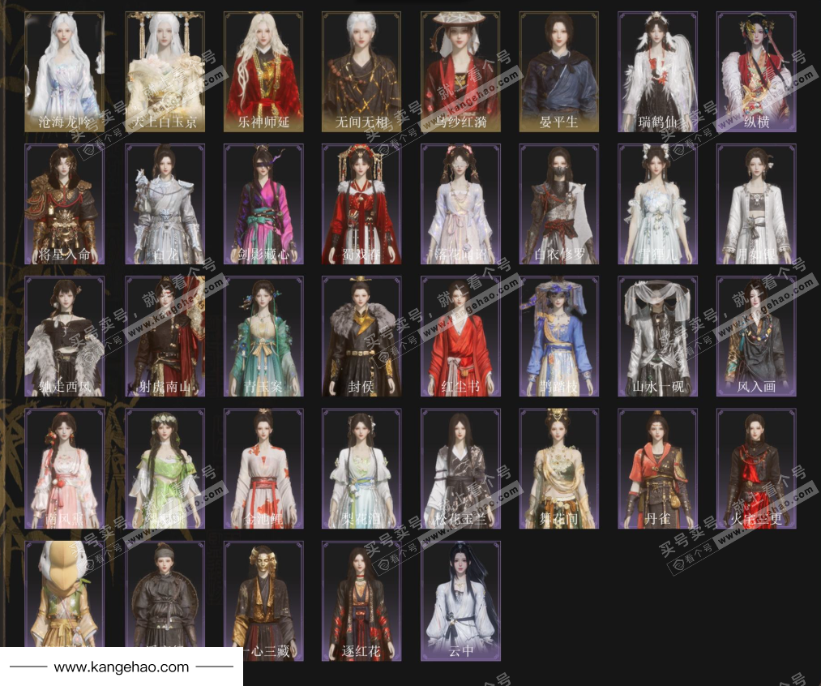This screenshot has height=686, width=821.
Task: Open the 乐神师延 red costume card
Action: pyautogui.click(x=263, y=71)
